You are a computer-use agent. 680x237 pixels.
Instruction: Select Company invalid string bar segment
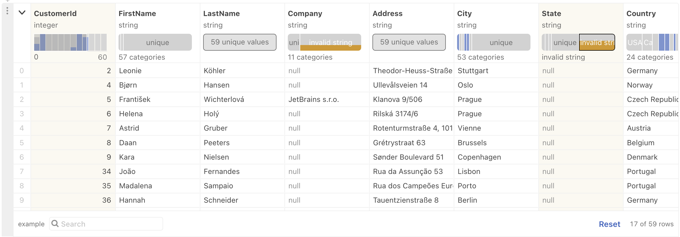click(x=330, y=43)
